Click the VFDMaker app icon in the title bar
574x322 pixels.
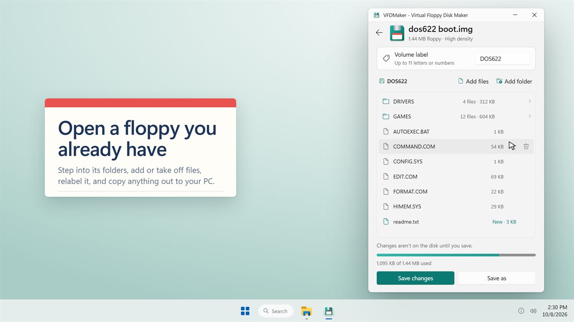pyautogui.click(x=377, y=15)
